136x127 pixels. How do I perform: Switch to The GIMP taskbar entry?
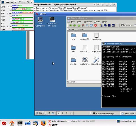[x=89, y=121]
